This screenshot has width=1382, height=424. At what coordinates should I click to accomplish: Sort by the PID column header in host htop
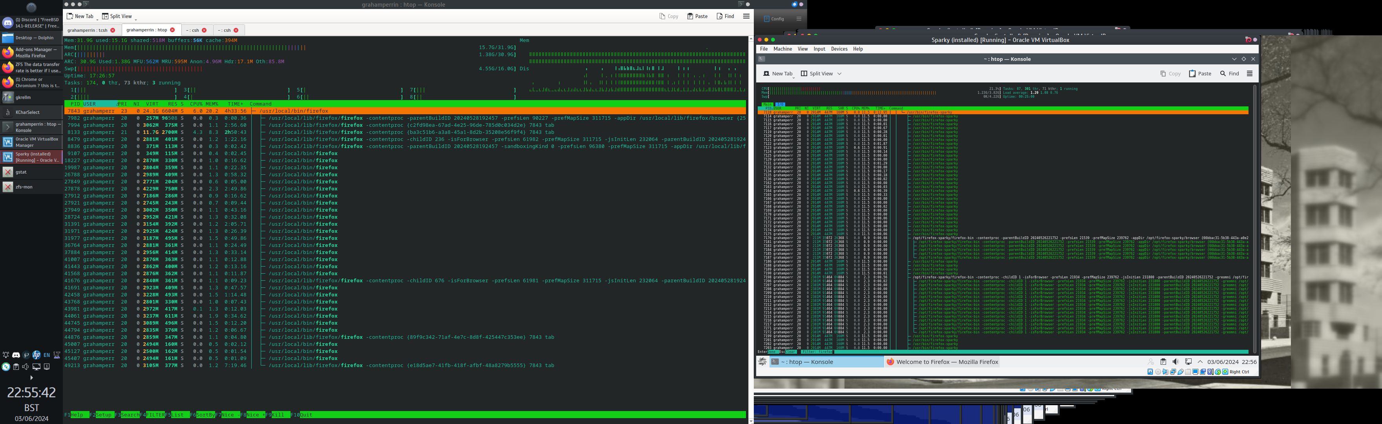point(75,104)
